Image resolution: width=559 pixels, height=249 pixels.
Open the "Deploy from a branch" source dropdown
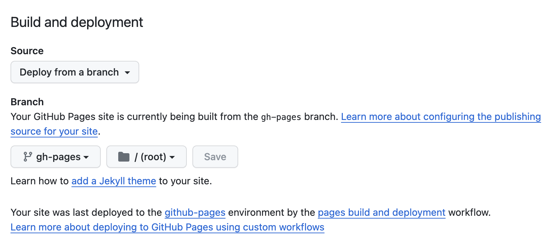point(75,72)
